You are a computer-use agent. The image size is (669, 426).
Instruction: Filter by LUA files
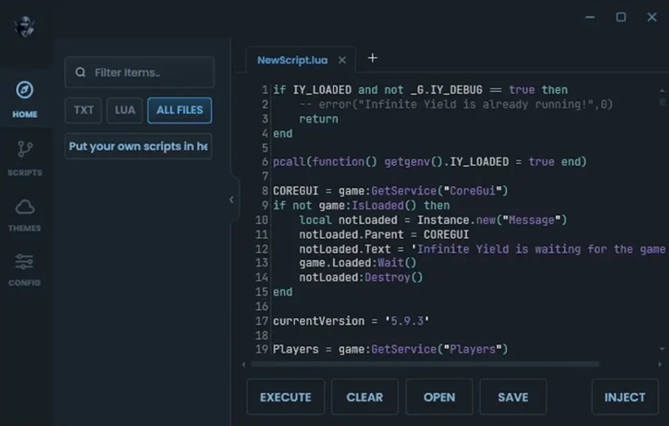125,110
